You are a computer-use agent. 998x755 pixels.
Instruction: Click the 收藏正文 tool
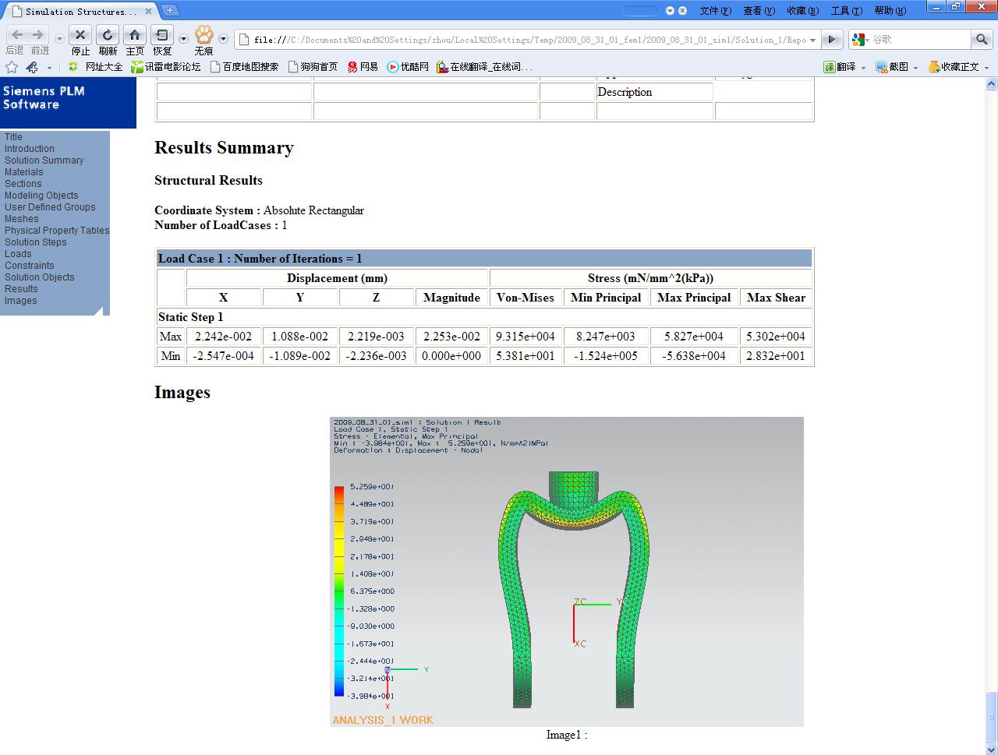tap(954, 67)
